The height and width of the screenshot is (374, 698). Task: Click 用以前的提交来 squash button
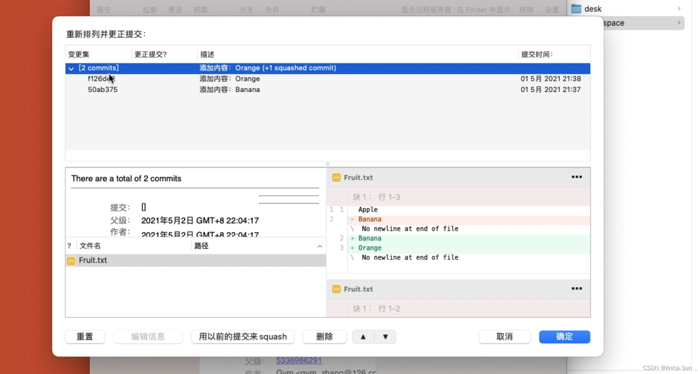click(x=243, y=337)
